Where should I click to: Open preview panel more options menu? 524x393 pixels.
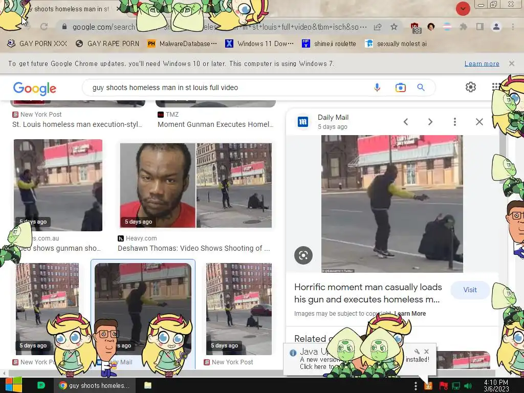click(x=455, y=122)
